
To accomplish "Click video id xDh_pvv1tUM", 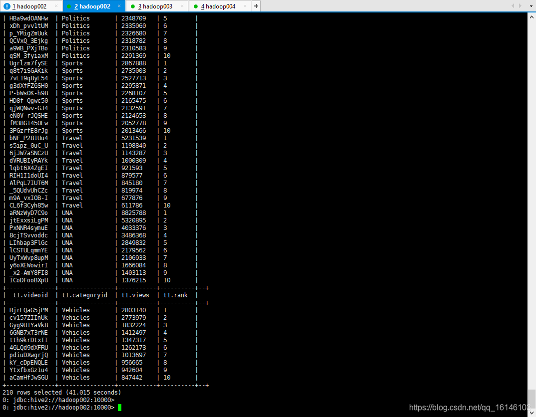I will (28, 26).
